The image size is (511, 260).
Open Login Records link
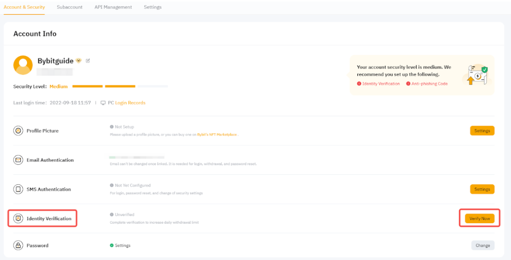point(130,103)
